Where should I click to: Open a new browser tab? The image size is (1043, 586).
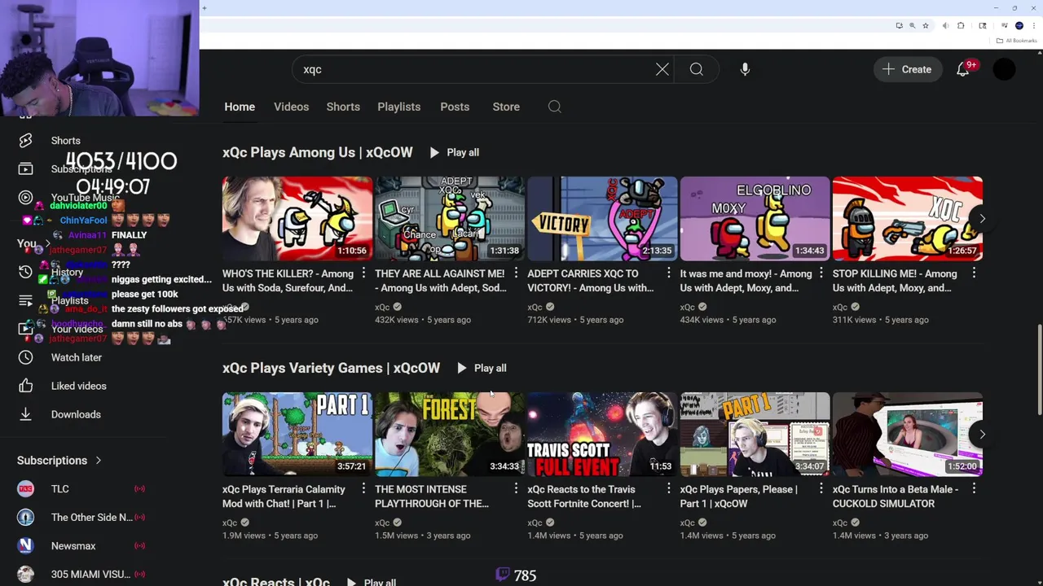[x=205, y=8]
